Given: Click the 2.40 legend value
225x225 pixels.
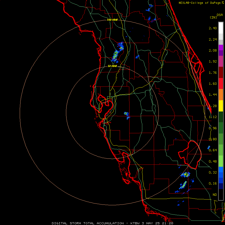Looking at the screenshot, I should (x=213, y=28).
